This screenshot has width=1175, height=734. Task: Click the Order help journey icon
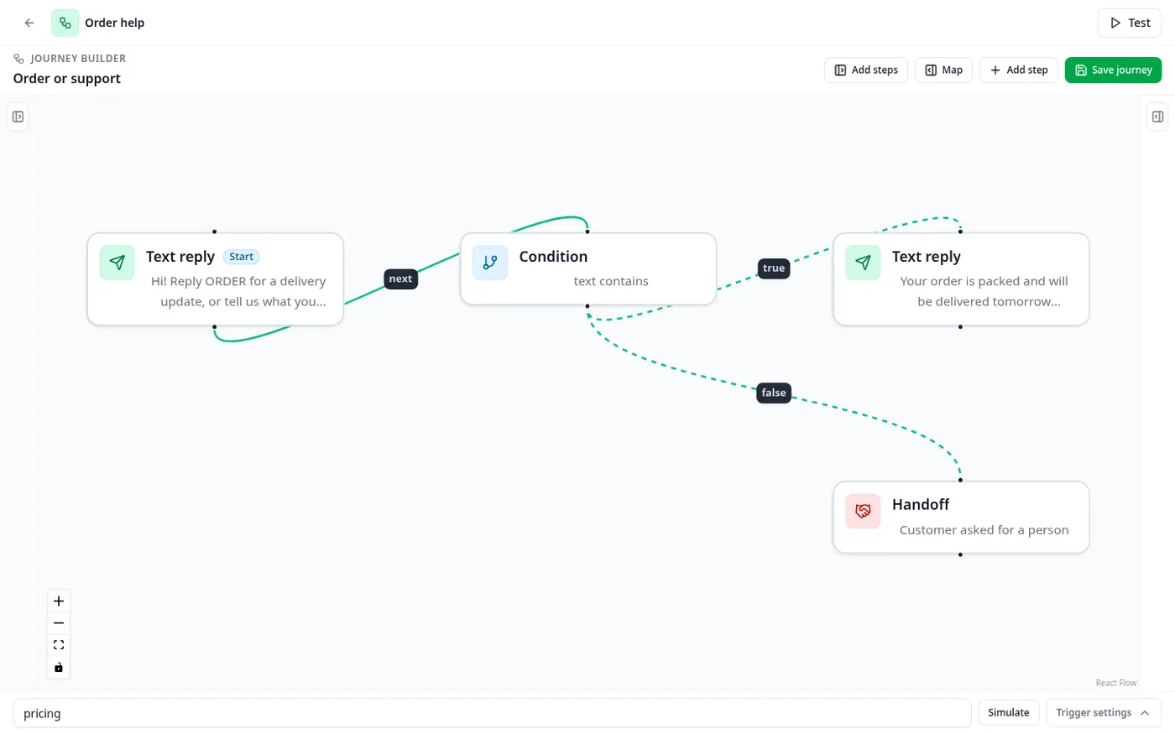[65, 23]
